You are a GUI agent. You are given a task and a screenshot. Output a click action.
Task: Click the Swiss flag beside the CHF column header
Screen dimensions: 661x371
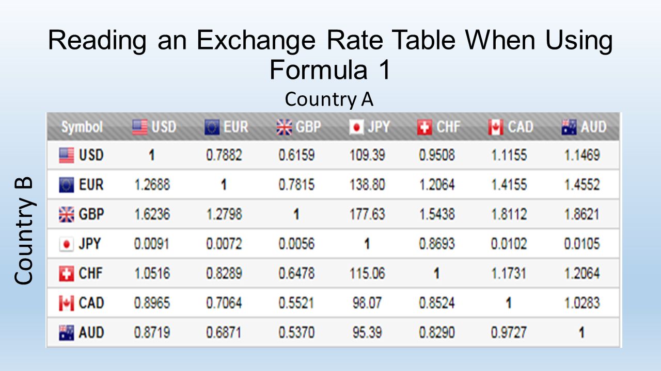point(424,127)
